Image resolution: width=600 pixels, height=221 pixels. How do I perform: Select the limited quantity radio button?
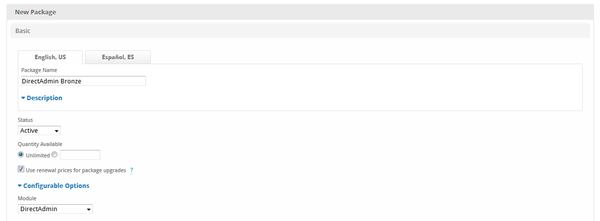click(54, 155)
